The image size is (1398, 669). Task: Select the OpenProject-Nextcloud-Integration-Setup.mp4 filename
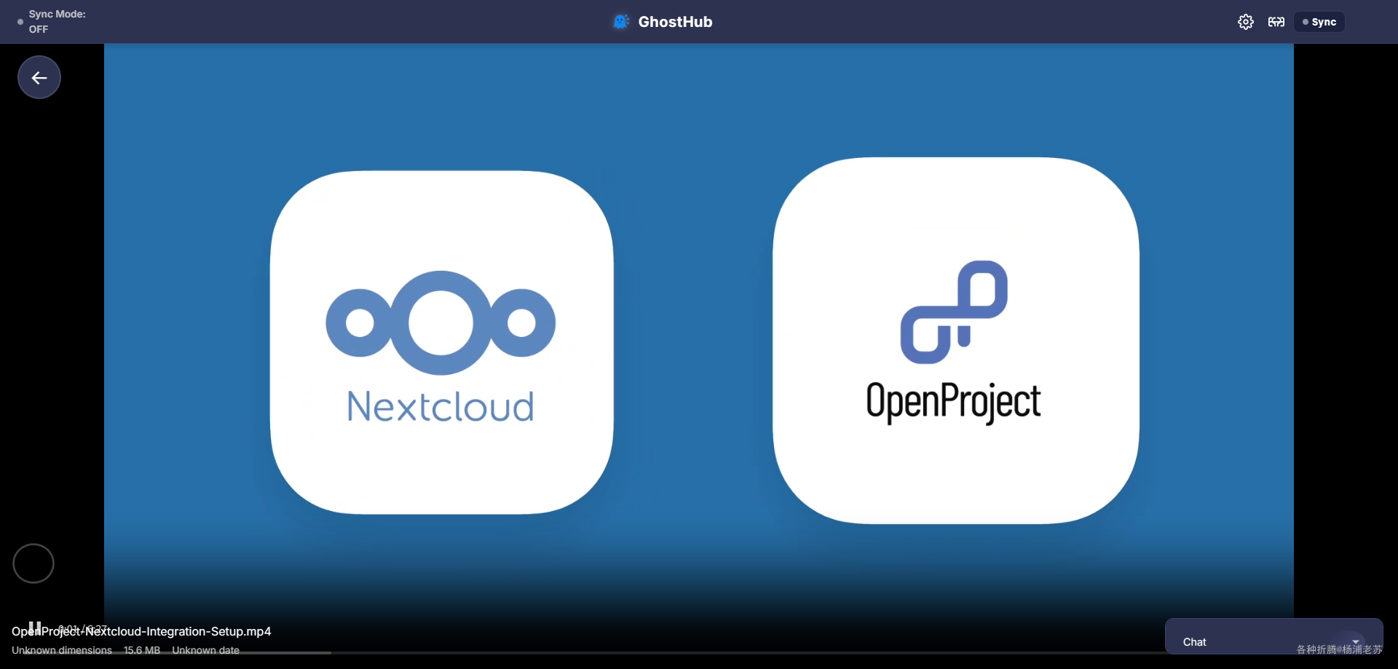pos(141,631)
